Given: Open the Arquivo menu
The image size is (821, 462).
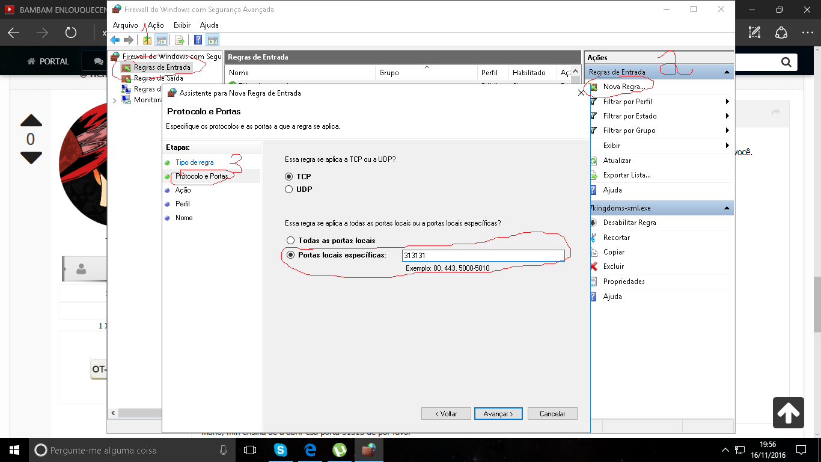Looking at the screenshot, I should (x=125, y=25).
